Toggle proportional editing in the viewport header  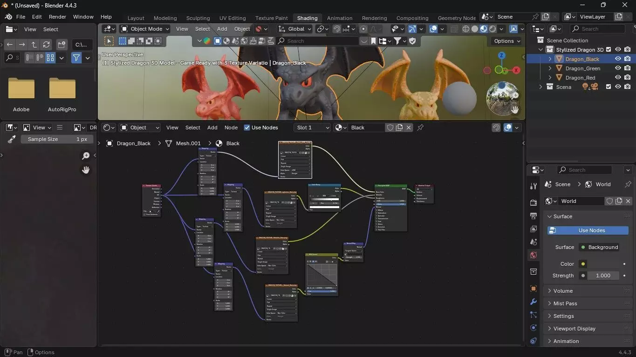[x=363, y=29]
